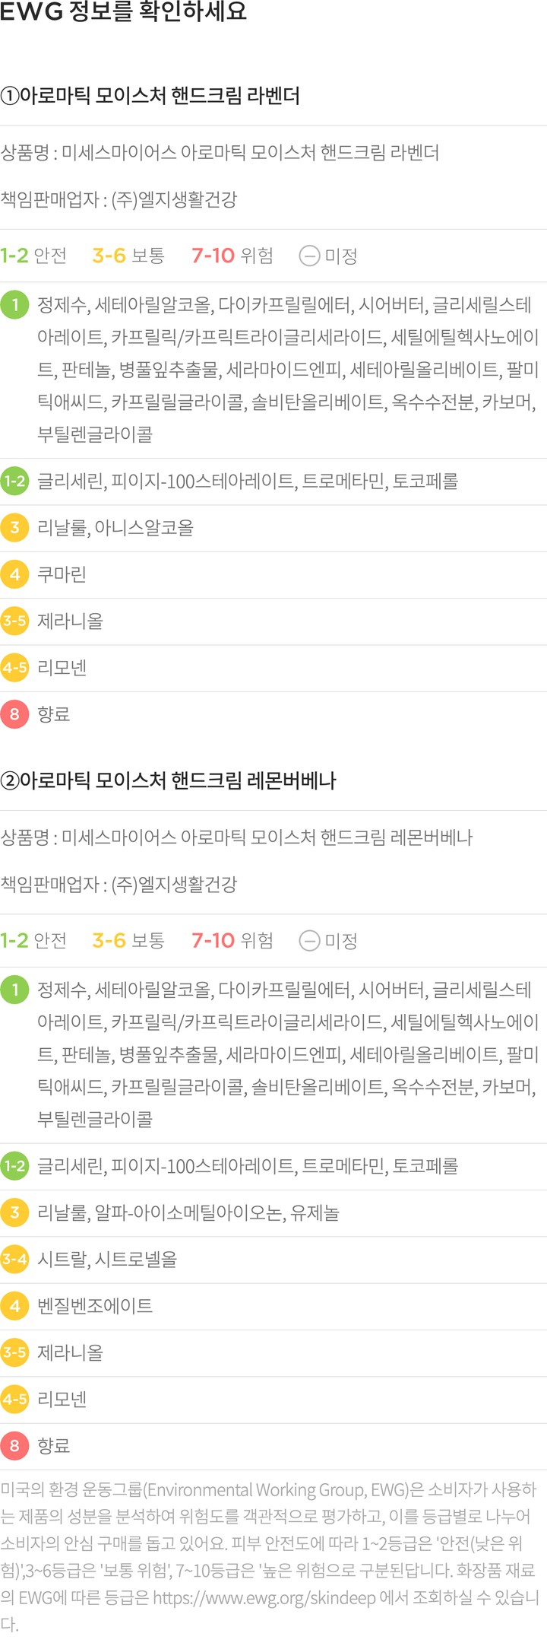This screenshot has width=547, height=1646.
Task: Click 향료 ingredient in the lemon verbena section
Action: (54, 1445)
